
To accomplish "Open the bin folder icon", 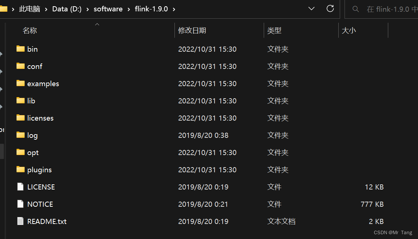I will pos(20,49).
